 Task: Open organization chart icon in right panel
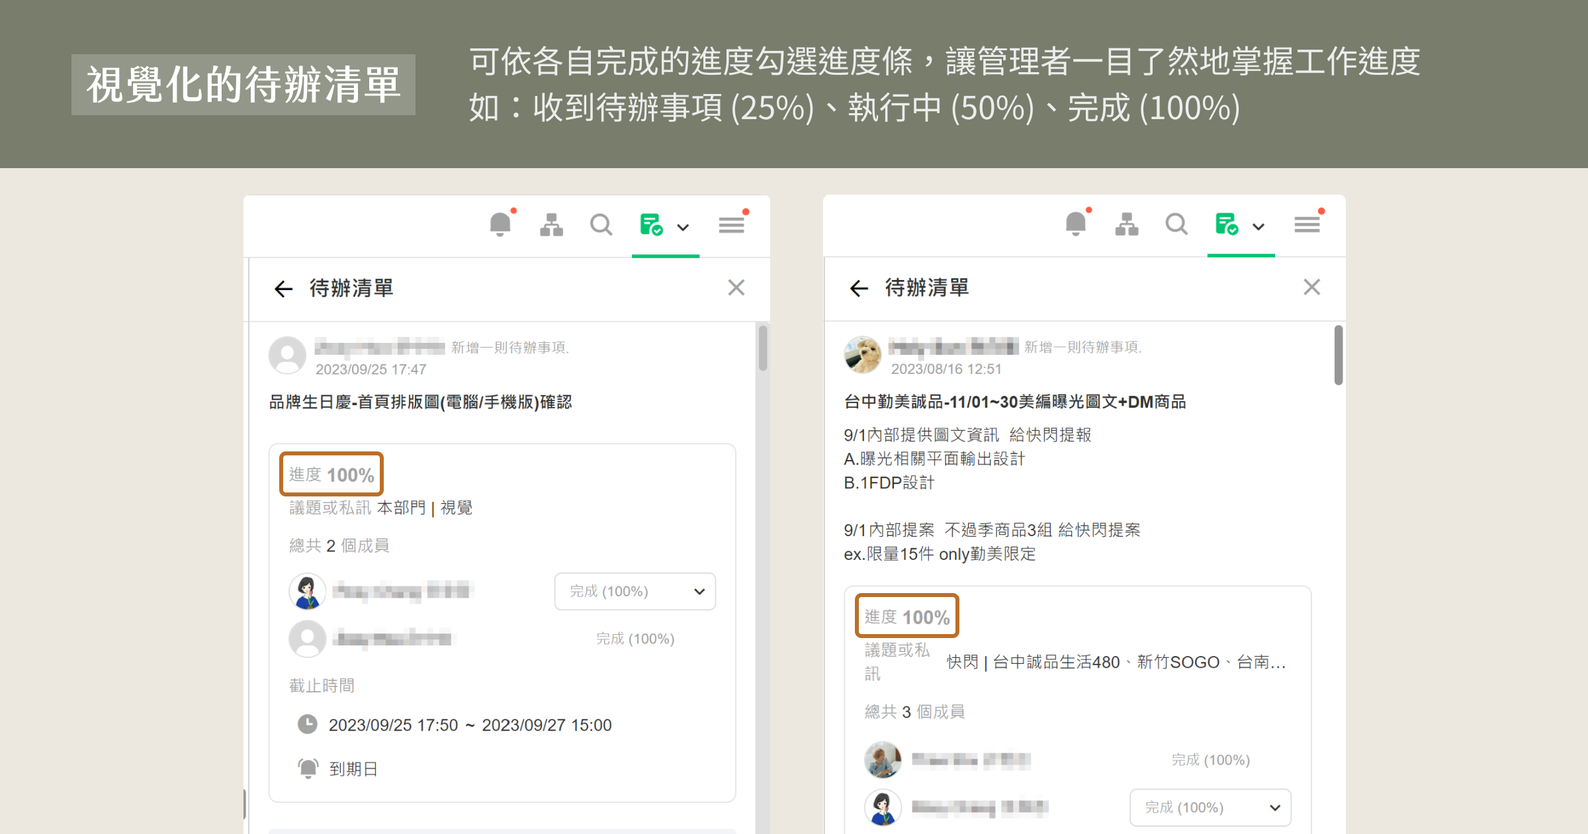pos(1127,224)
